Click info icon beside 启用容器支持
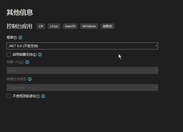 (x=40, y=55)
